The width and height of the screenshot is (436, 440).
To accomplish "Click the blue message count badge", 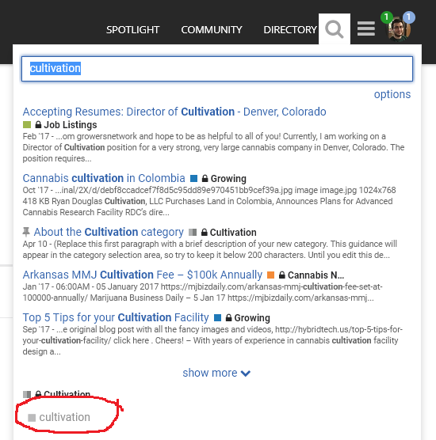I will (409, 17).
